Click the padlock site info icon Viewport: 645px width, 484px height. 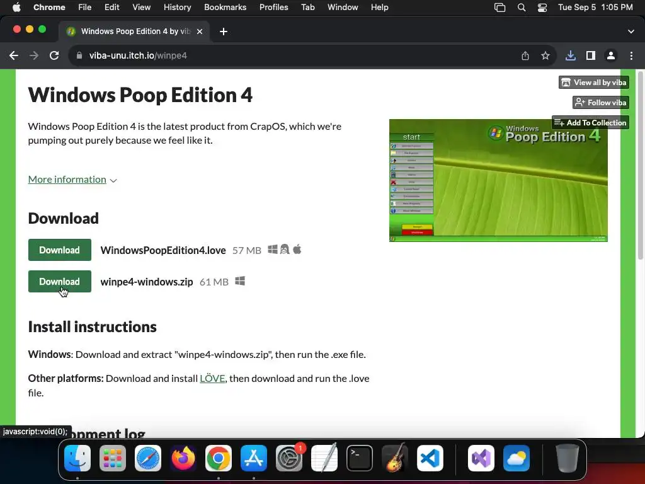click(x=79, y=55)
